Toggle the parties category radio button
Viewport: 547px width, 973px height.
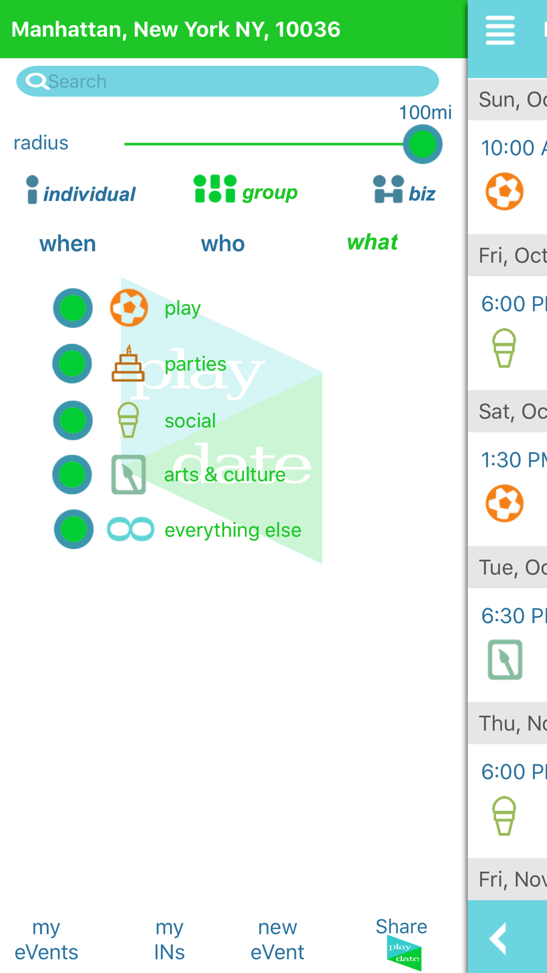pyautogui.click(x=72, y=363)
